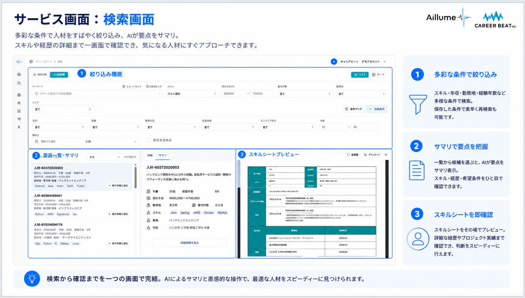Open the 性別 dropdown
The image size is (525, 298).
click(x=60, y=127)
